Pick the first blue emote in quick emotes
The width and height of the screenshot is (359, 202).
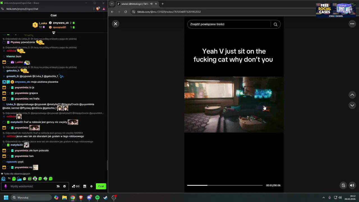coord(3,179)
